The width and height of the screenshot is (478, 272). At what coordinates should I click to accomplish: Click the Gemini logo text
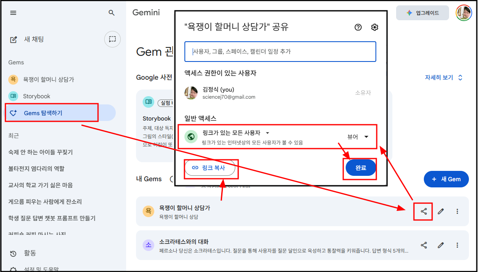[x=146, y=13]
